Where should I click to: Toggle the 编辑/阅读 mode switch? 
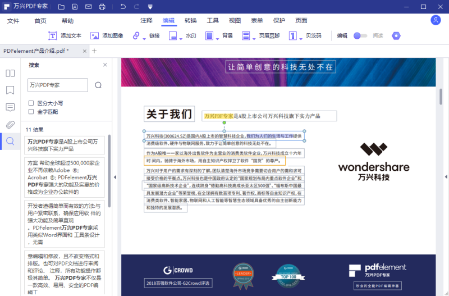[360, 36]
